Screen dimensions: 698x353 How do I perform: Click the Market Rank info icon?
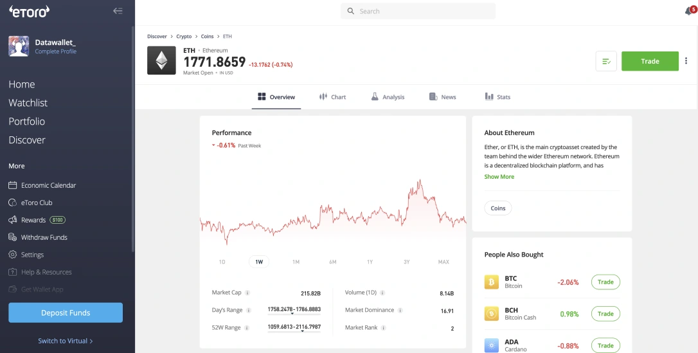click(x=383, y=328)
